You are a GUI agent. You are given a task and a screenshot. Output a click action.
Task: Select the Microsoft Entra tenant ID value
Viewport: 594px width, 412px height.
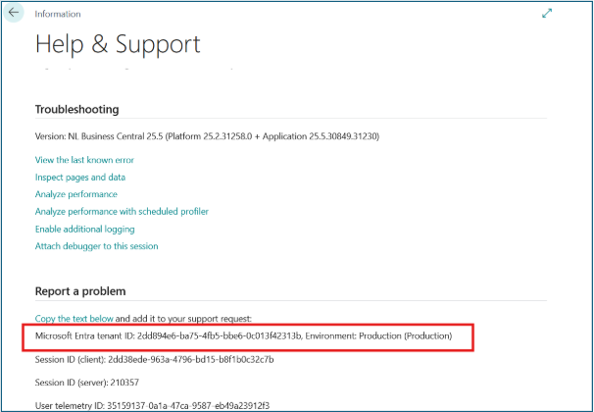[x=220, y=335]
